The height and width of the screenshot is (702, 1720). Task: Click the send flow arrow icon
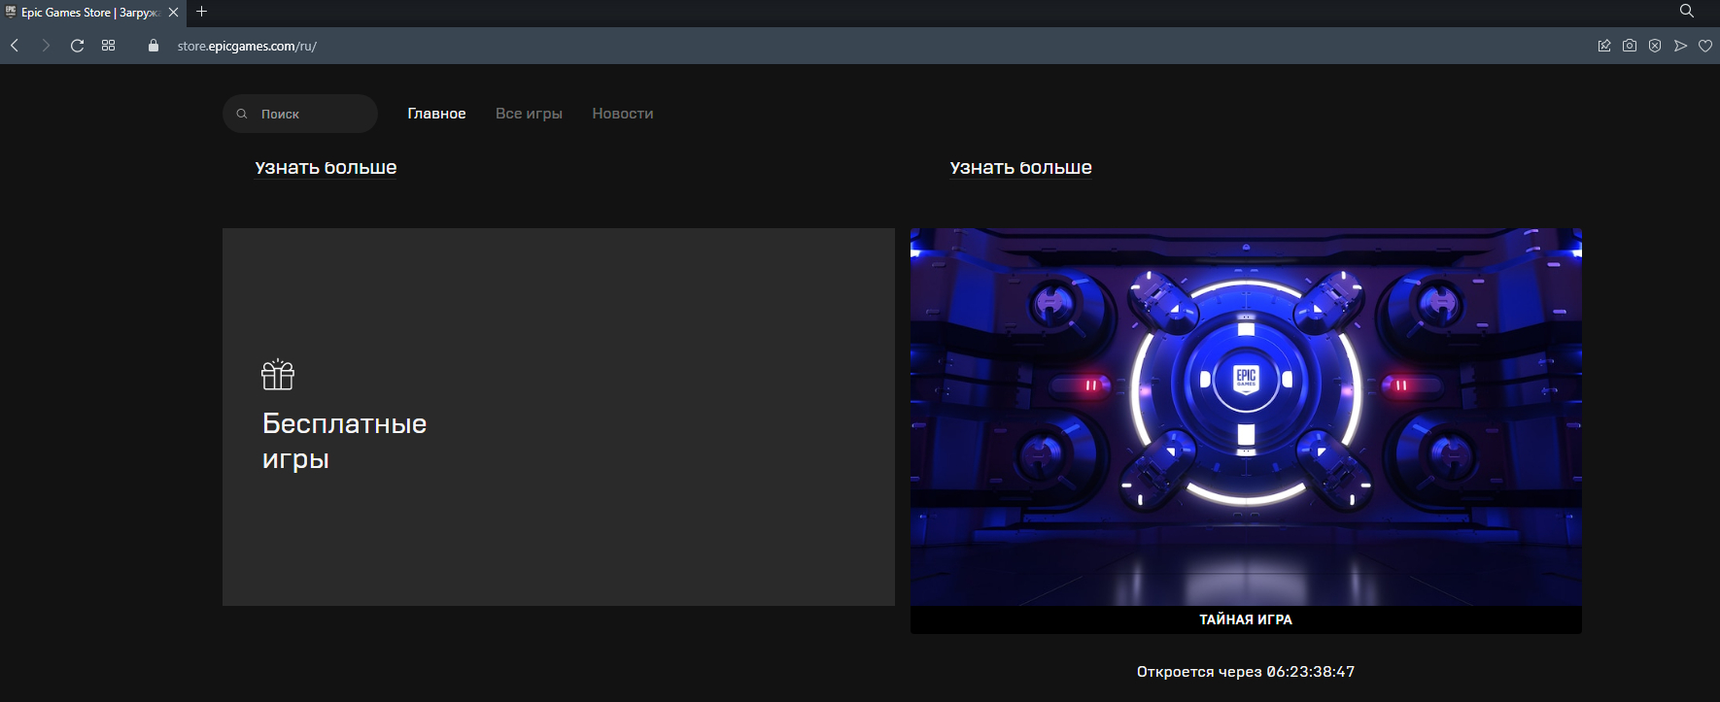[1680, 46]
